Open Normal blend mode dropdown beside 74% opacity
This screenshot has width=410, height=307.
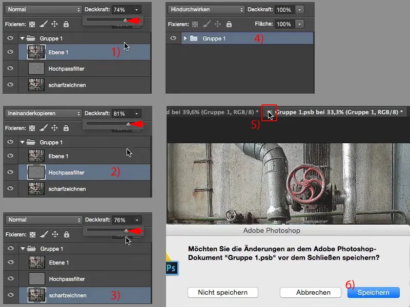pos(44,10)
